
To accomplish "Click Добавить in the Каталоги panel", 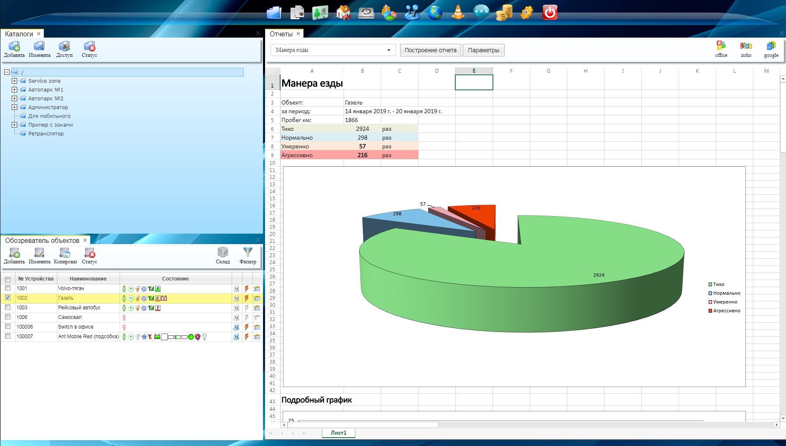I will pyautogui.click(x=14, y=49).
